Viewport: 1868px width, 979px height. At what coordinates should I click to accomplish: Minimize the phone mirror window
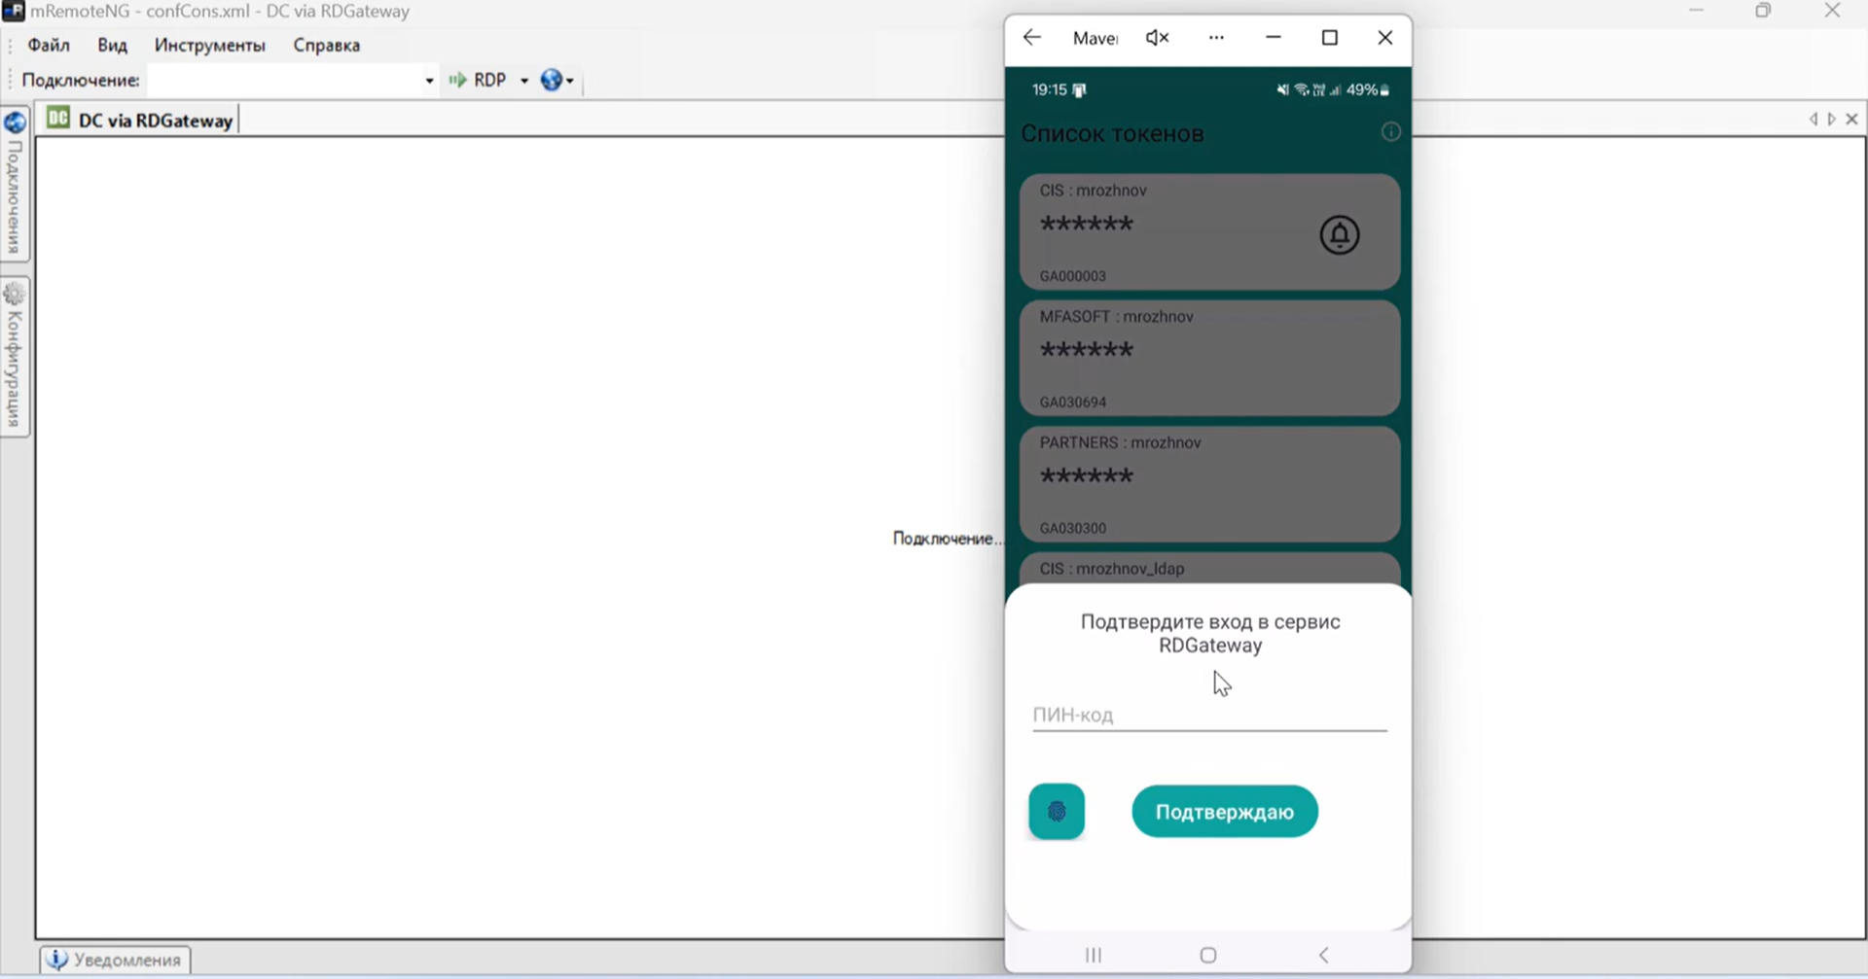1273,38
